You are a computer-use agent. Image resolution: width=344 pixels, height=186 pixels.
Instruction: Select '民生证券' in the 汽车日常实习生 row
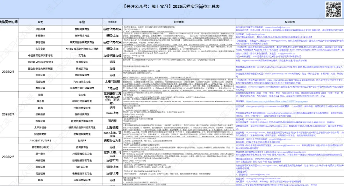click(40, 82)
